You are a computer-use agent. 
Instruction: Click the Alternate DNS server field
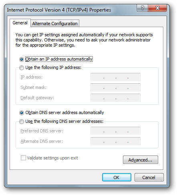click(115, 141)
